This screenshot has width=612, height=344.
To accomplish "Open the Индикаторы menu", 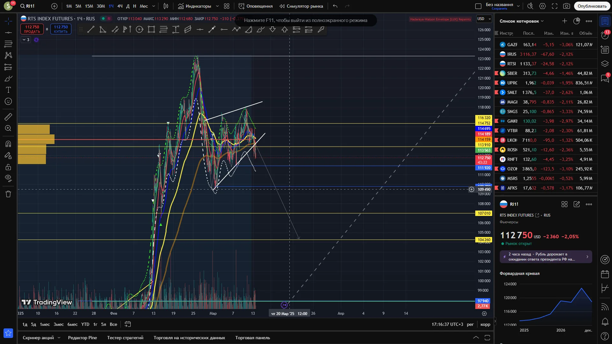I will pyautogui.click(x=194, y=6).
